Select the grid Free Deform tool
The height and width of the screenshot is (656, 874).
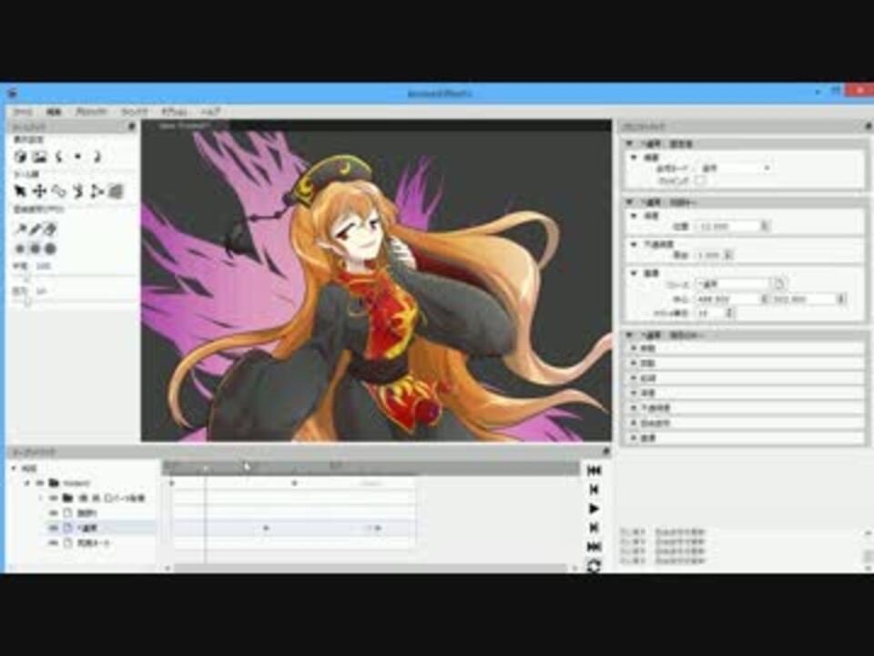coord(116,191)
